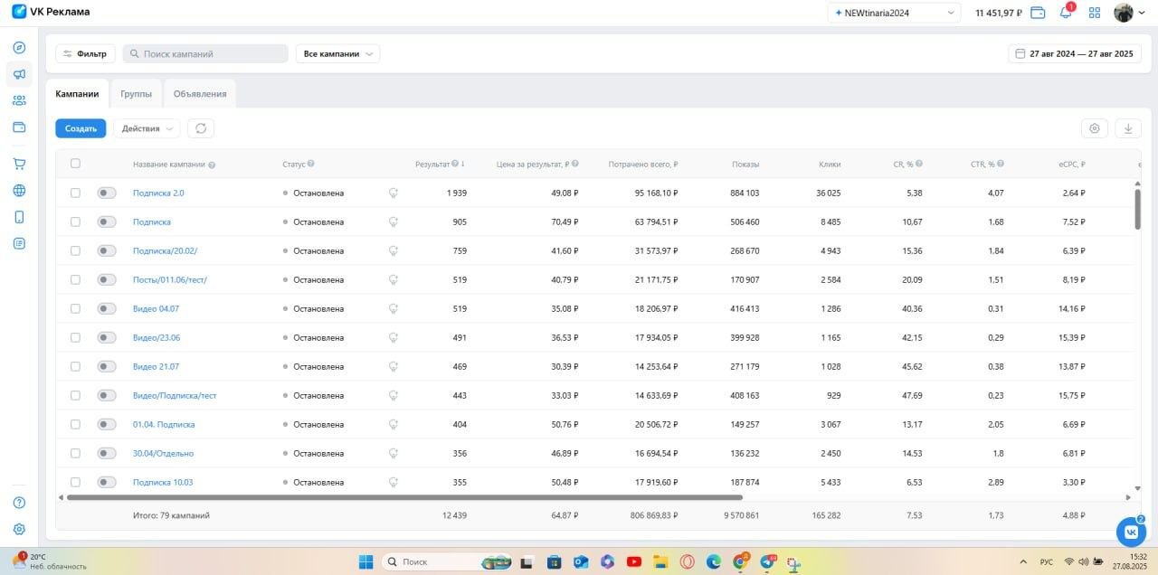This screenshot has height=575, width=1158.
Task: Open the wallet budget icon in sidebar
Action: coord(19,127)
